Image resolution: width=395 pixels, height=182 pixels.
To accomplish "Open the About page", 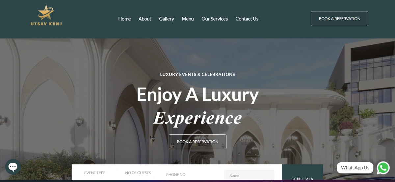I will pyautogui.click(x=145, y=19).
